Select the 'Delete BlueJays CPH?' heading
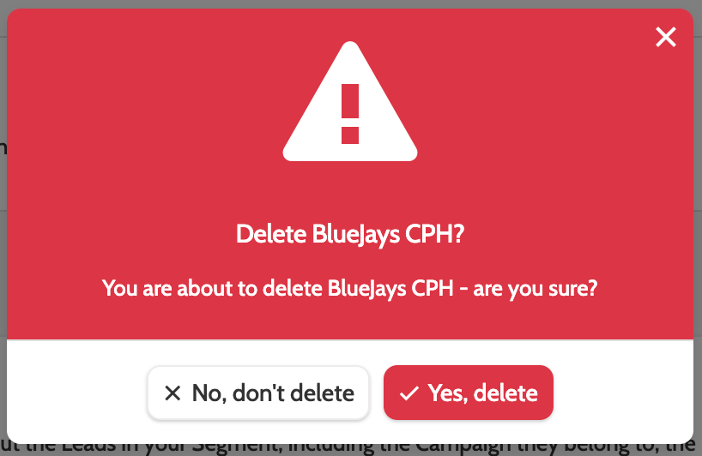Screen dimensions: 702x456 pyautogui.click(x=350, y=234)
